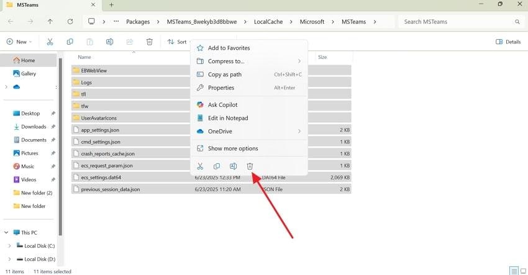Select app_settings.json file
The height and width of the screenshot is (275, 528).
pyautogui.click(x=100, y=130)
